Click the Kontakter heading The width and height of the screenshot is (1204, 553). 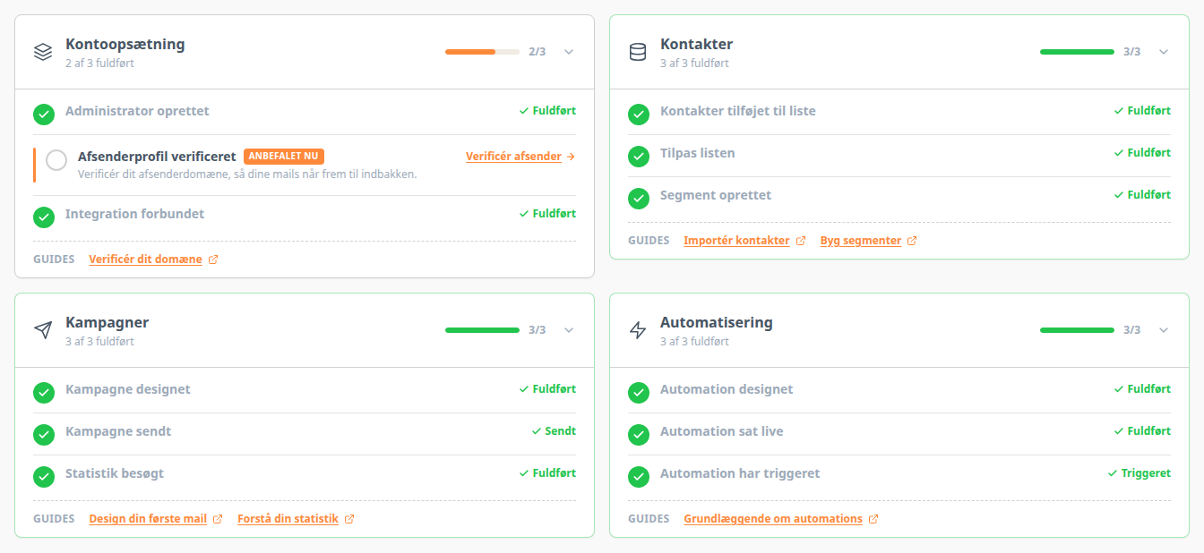(696, 44)
